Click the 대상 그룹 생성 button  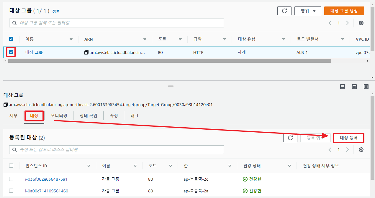pos(344,11)
